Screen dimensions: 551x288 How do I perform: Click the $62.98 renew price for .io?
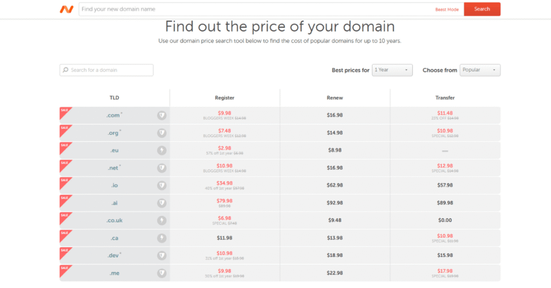[x=335, y=185]
